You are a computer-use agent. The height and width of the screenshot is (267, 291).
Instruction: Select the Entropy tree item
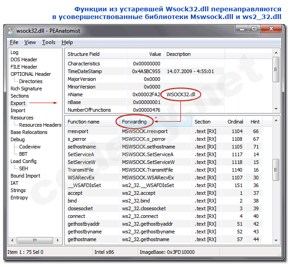coord(19,198)
